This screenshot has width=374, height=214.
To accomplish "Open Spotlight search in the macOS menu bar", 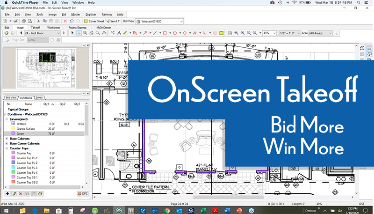I will point(359,2).
